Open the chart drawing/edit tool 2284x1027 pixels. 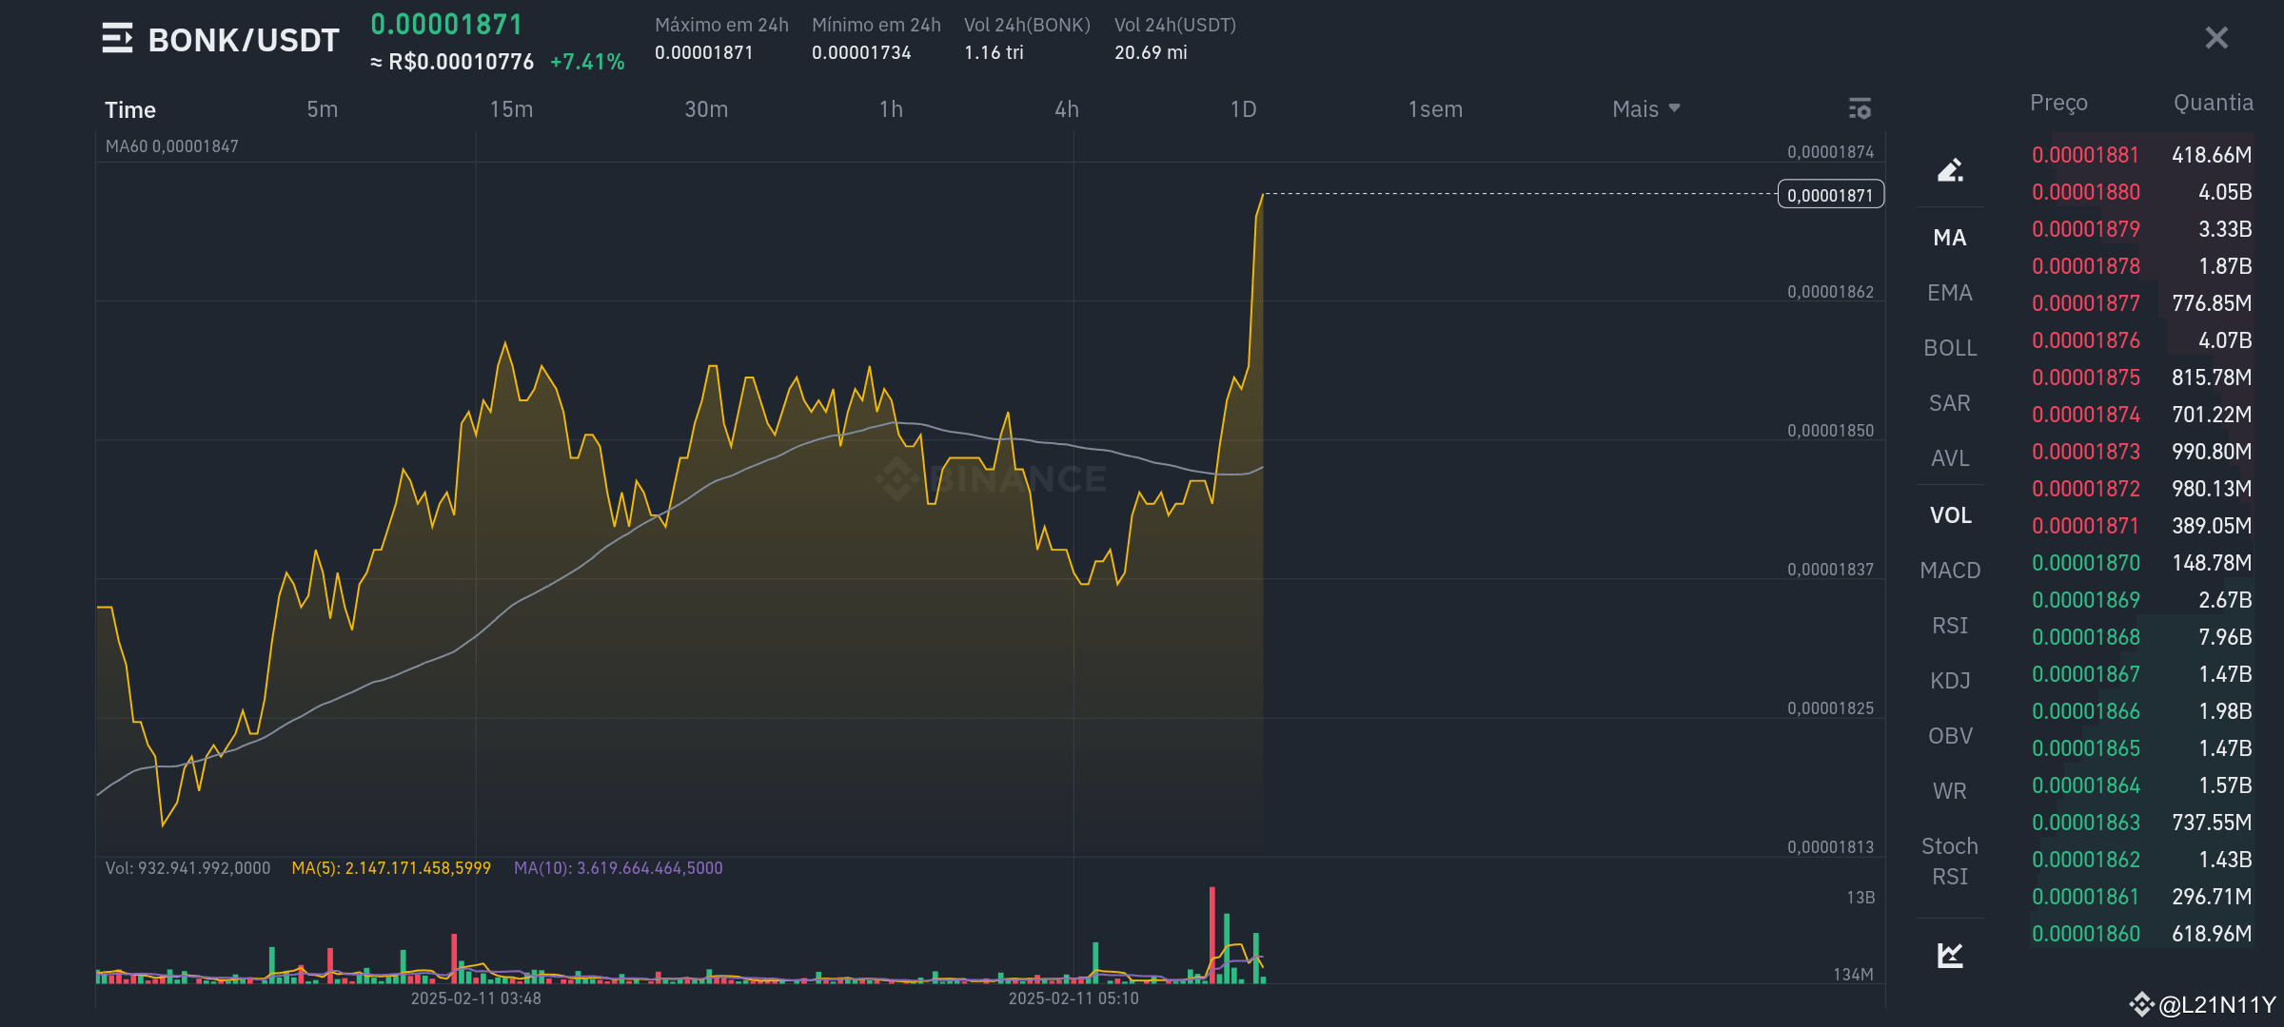(1950, 171)
